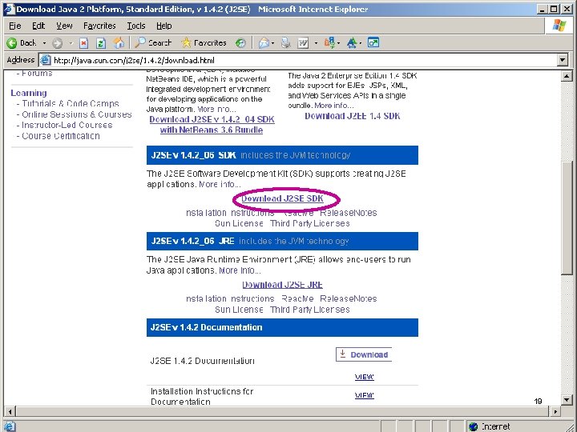Open the History toolbar icon

point(240,43)
